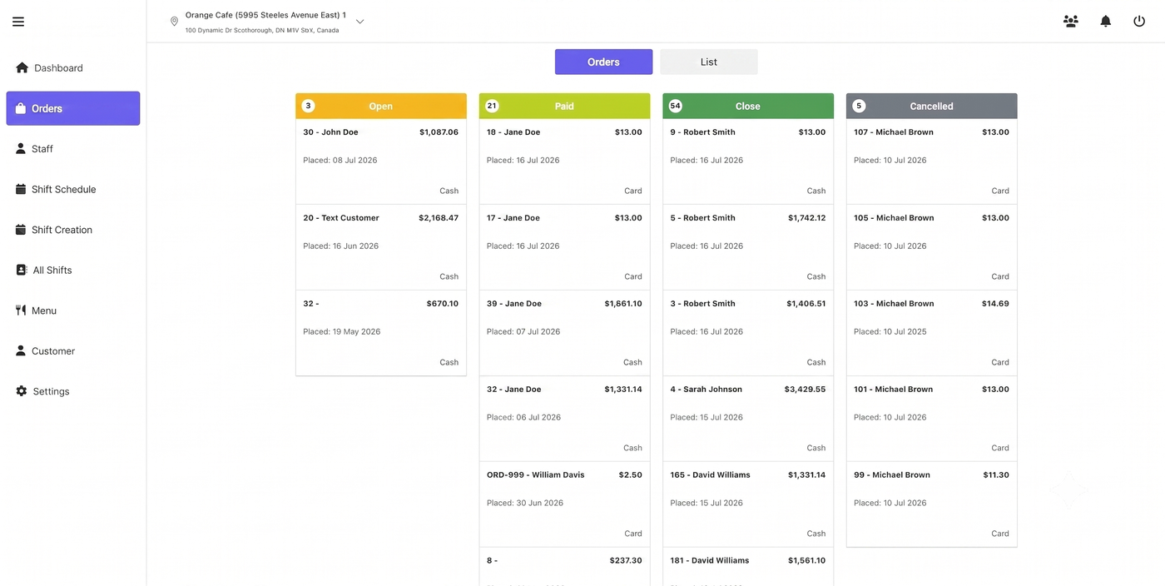Click Placed: 08 Jul 2026 date
The height and width of the screenshot is (586, 1165).
pos(340,161)
